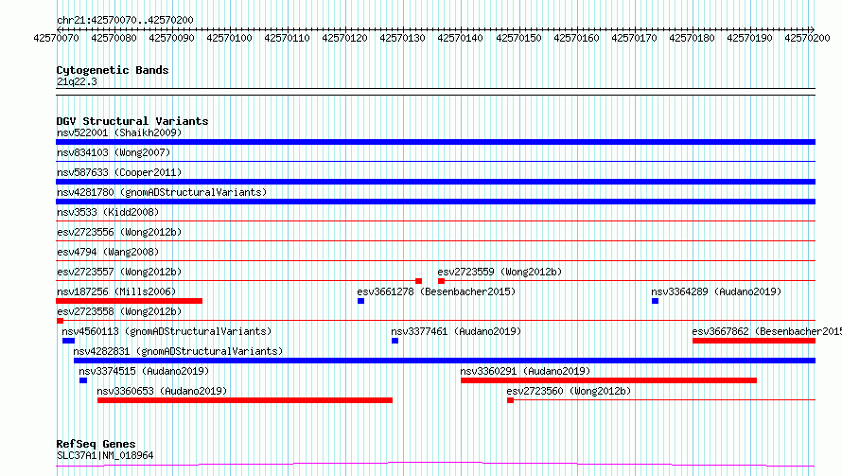Select the esv2723556 (Wong2012b) label

[119, 232]
